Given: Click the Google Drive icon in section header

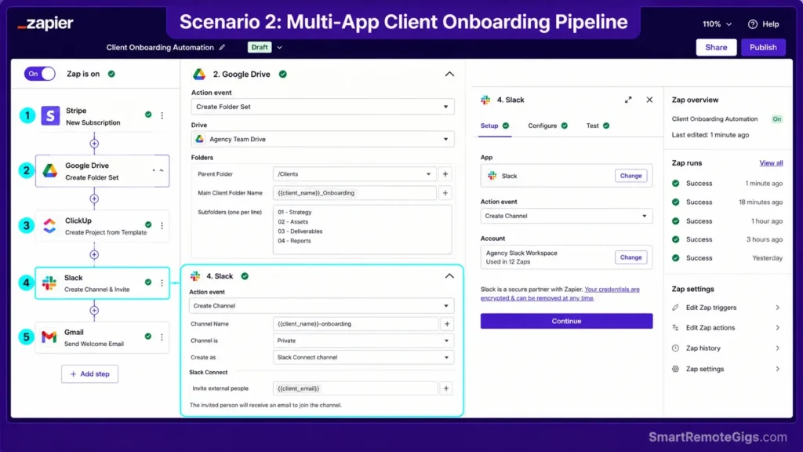Looking at the screenshot, I should (199, 75).
